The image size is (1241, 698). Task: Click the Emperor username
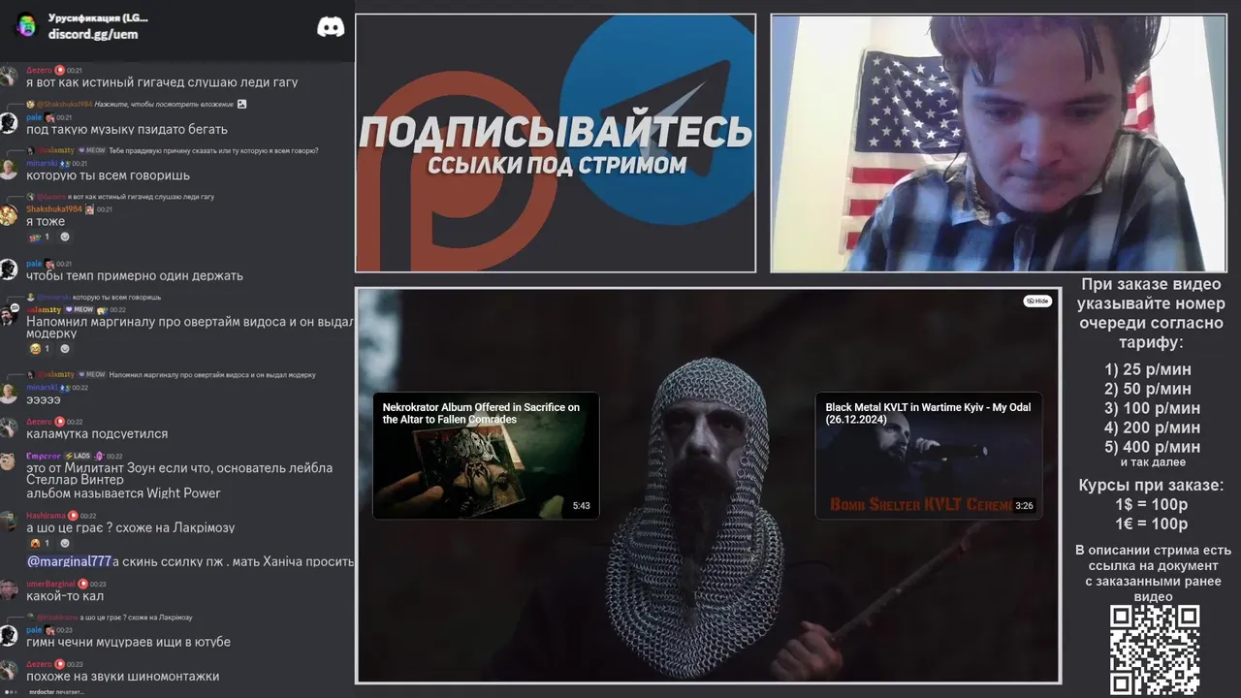click(x=44, y=456)
